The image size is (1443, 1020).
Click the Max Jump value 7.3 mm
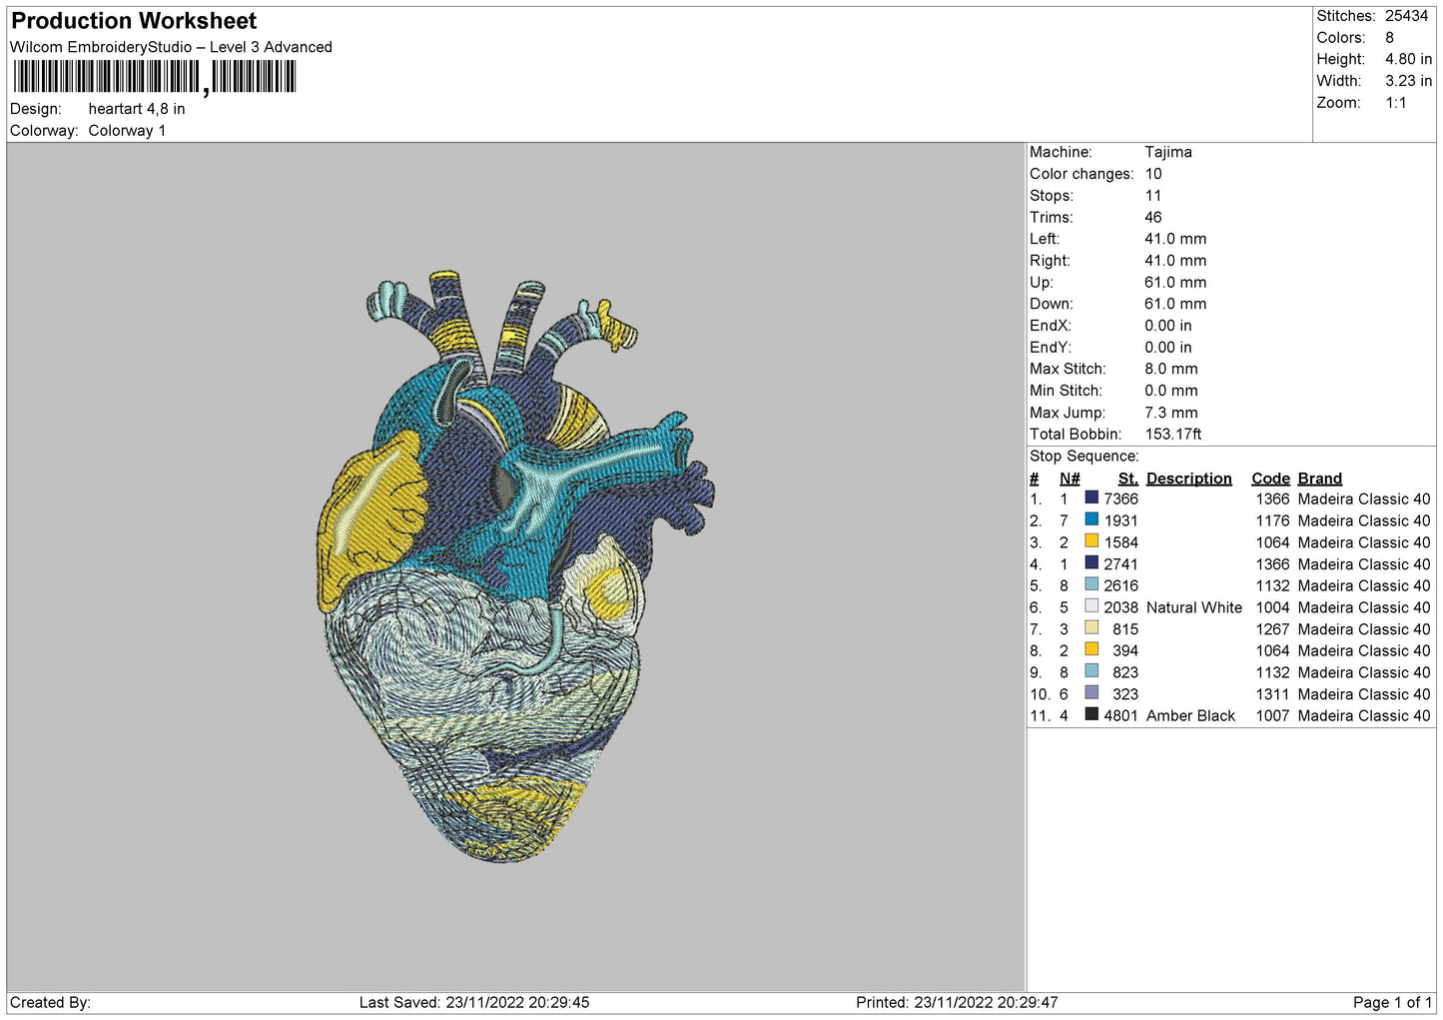(x=1170, y=413)
